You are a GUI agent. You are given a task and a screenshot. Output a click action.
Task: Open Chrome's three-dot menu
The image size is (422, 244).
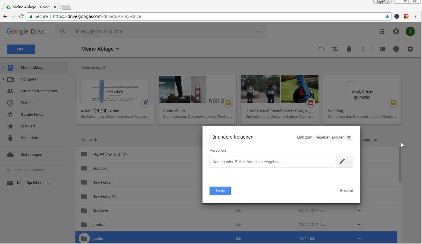point(416,16)
